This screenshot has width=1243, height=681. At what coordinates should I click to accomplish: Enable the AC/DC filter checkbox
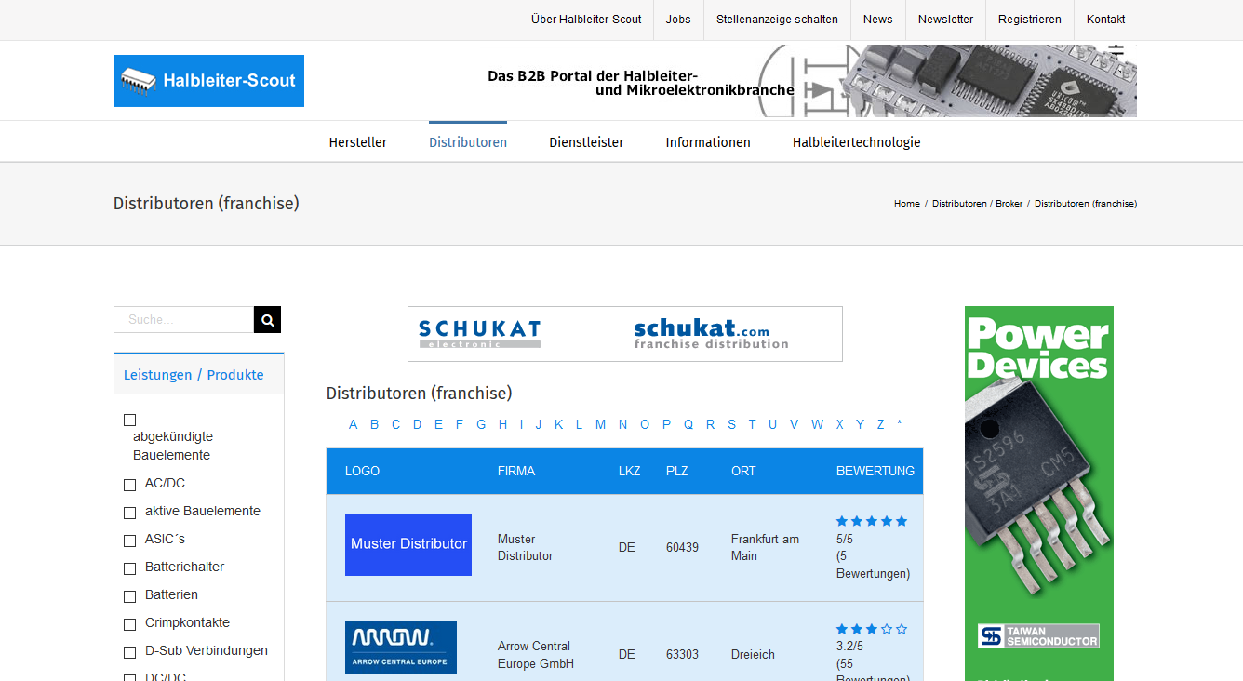(x=129, y=485)
